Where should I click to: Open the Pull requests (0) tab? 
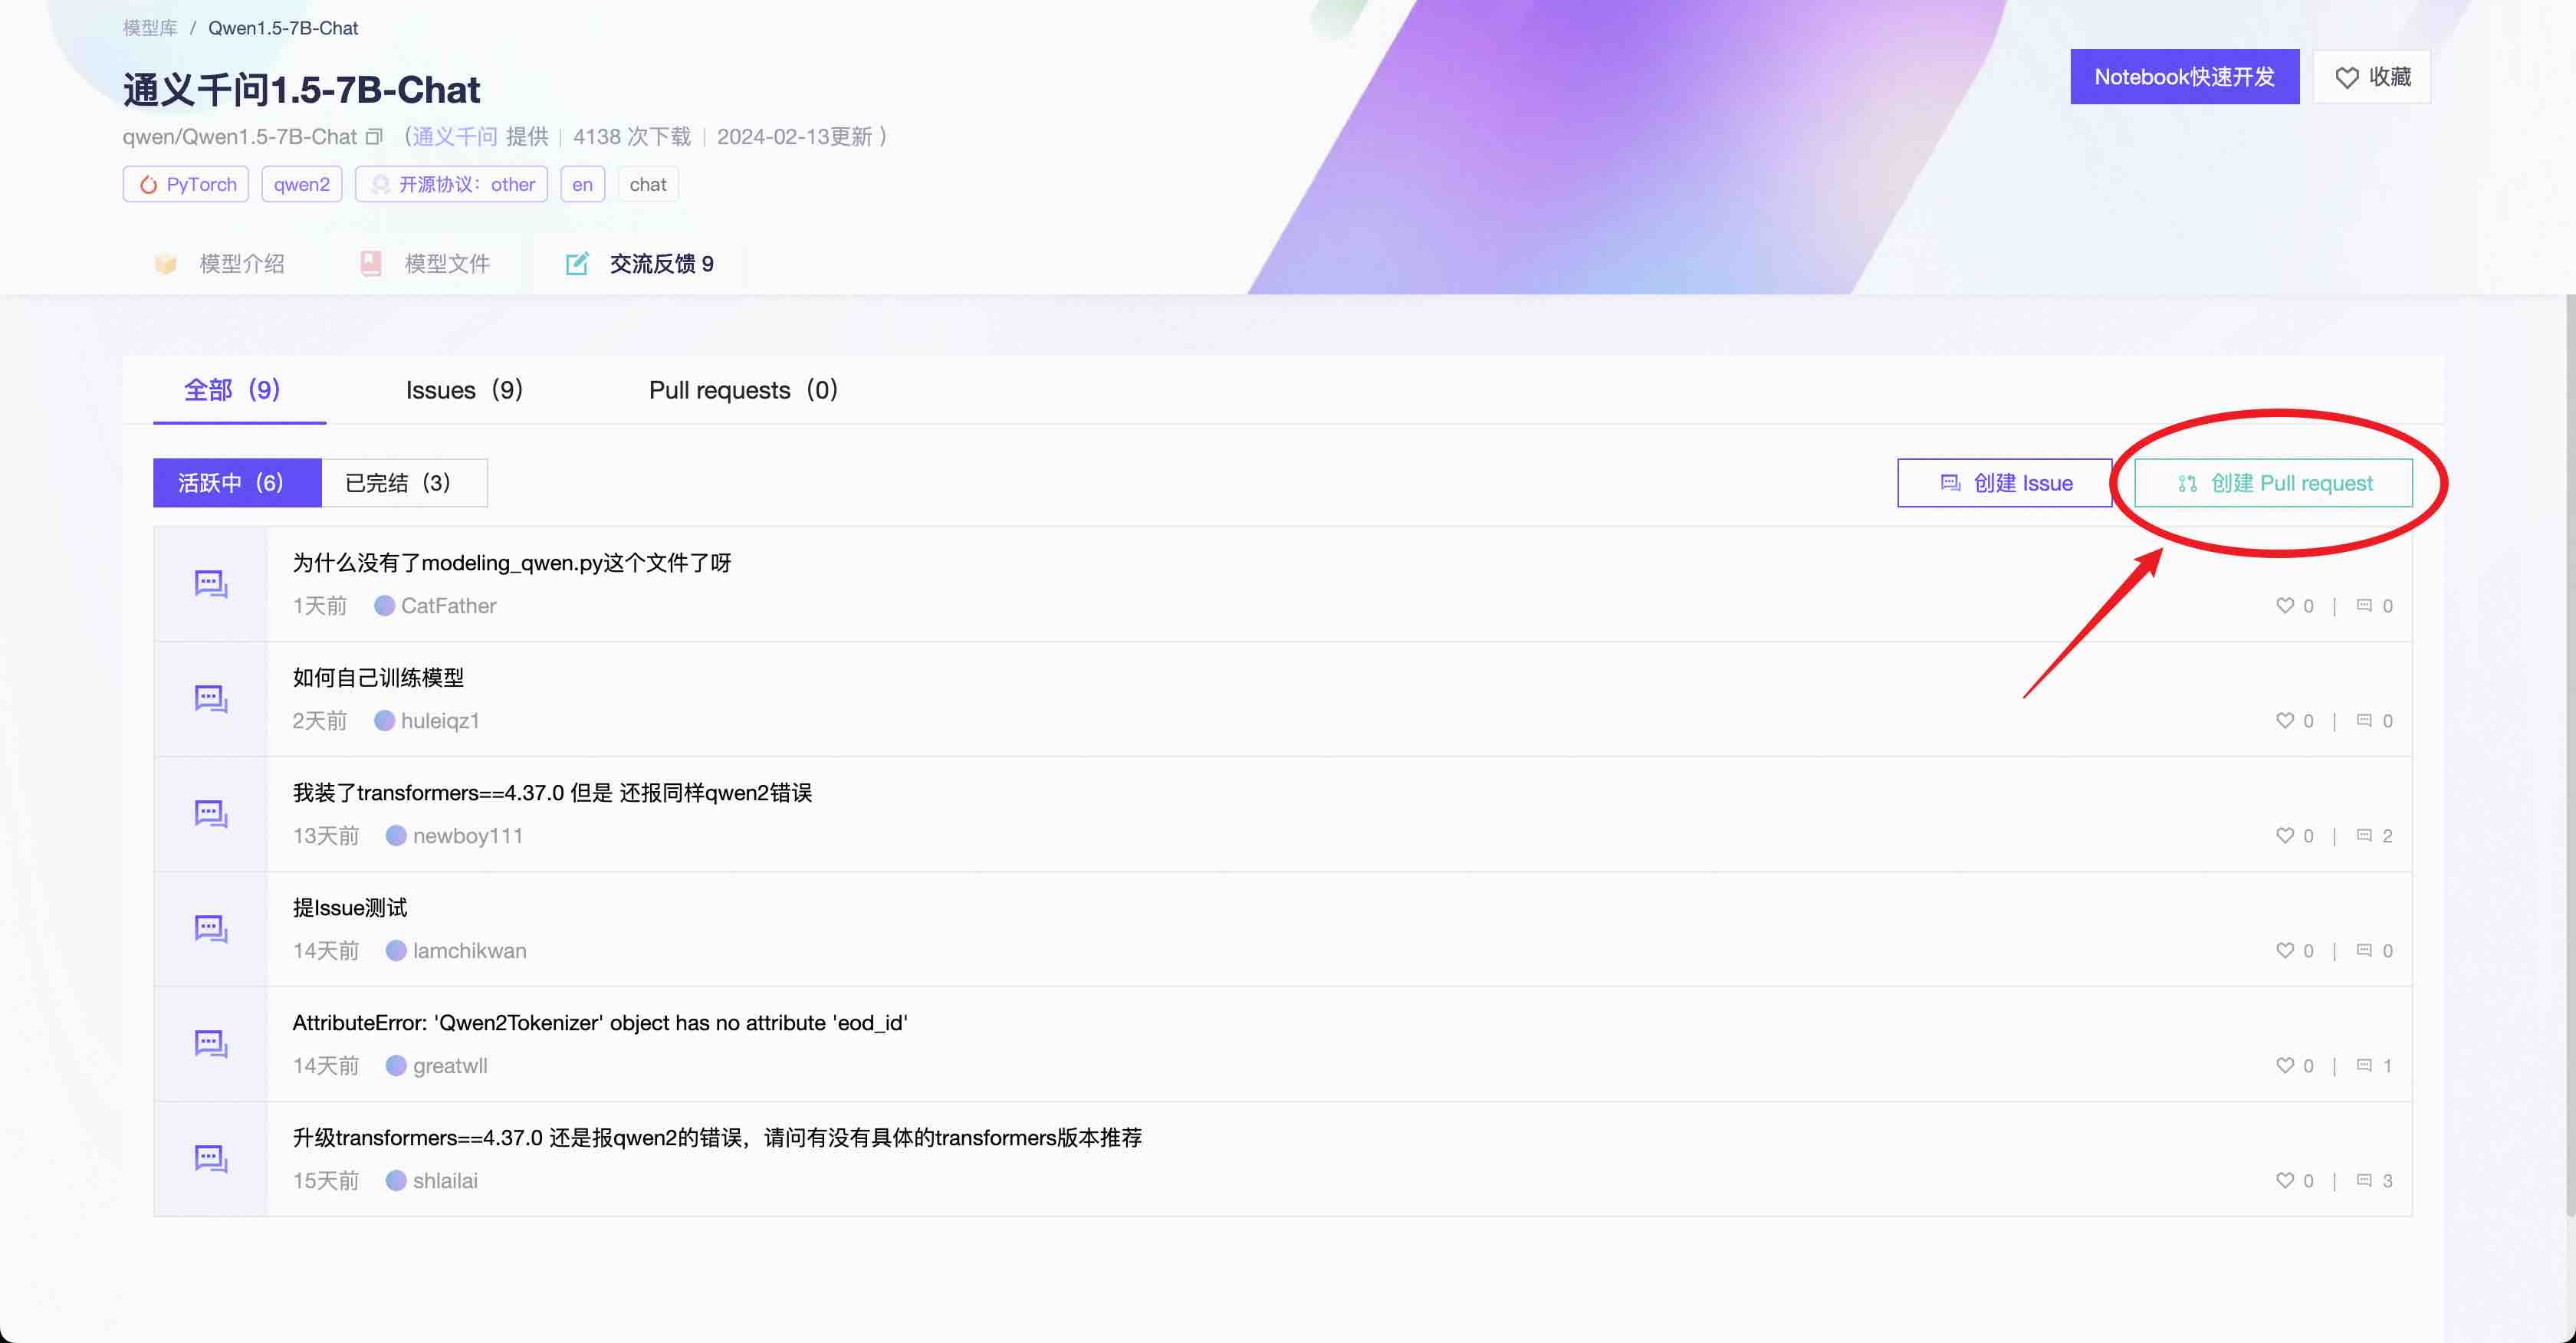tap(743, 390)
